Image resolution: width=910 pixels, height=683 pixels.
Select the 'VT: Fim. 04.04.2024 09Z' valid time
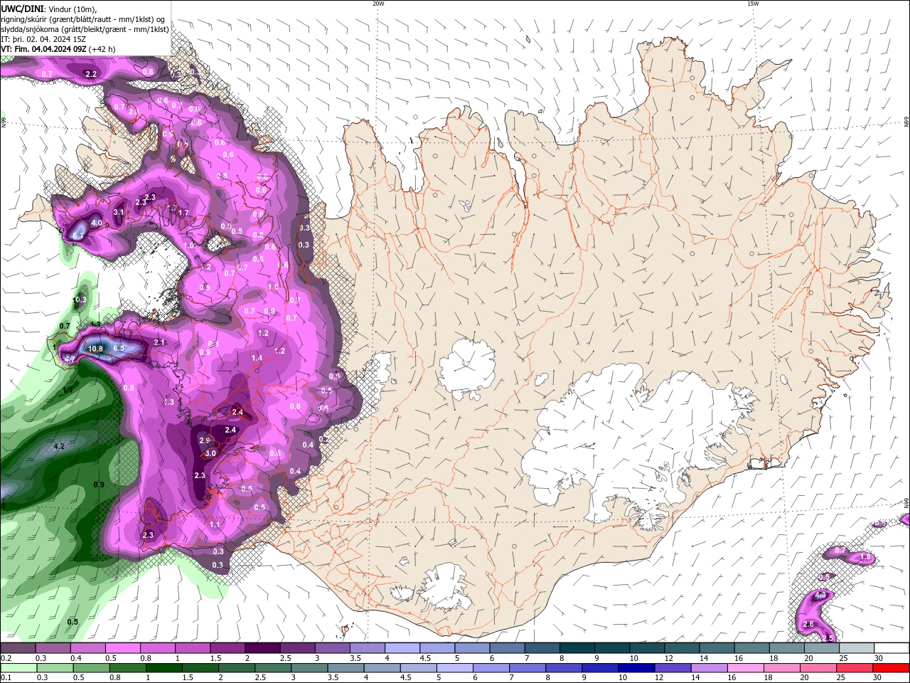coord(43,49)
